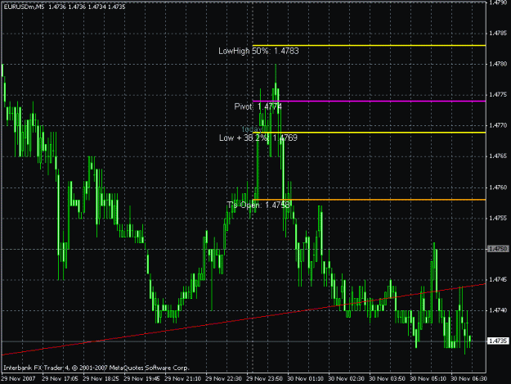Click the 1.4760 price axis label

498,187
